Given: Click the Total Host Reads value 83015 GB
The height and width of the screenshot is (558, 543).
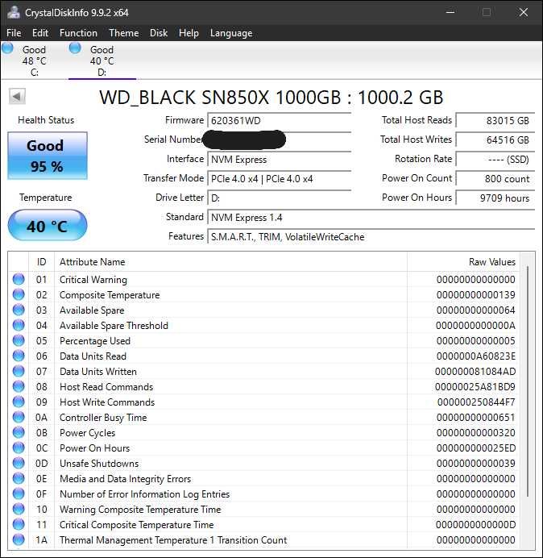Looking at the screenshot, I should 495,121.
